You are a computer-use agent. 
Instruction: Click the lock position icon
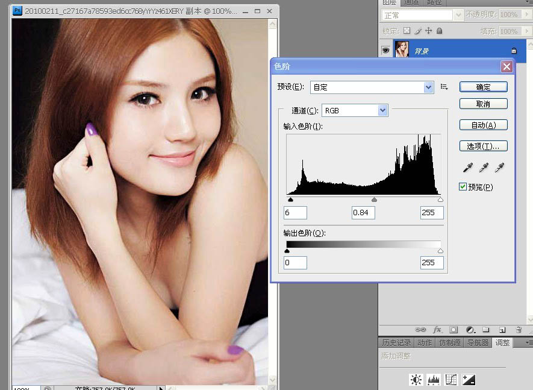click(429, 31)
